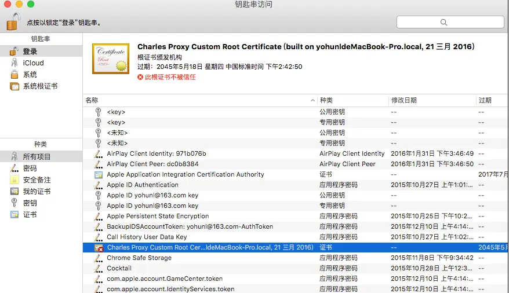Click the 登录 keychain padlock icon
Image resolution: width=509 pixels, height=293 pixels.
pyautogui.click(x=14, y=51)
